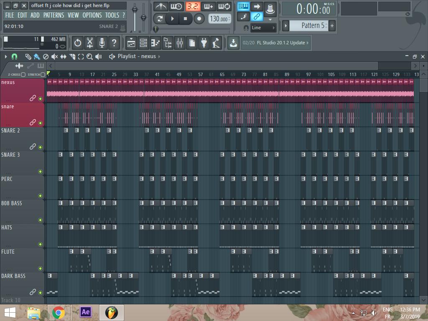Screen dimensions: 428x321
Task: Expand the pattern menu arrow left of Pattern 5
Action: [x=285, y=25]
